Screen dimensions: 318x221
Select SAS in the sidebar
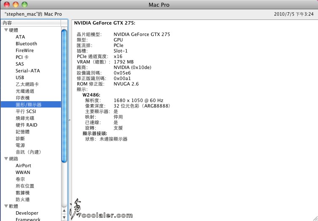19,64
